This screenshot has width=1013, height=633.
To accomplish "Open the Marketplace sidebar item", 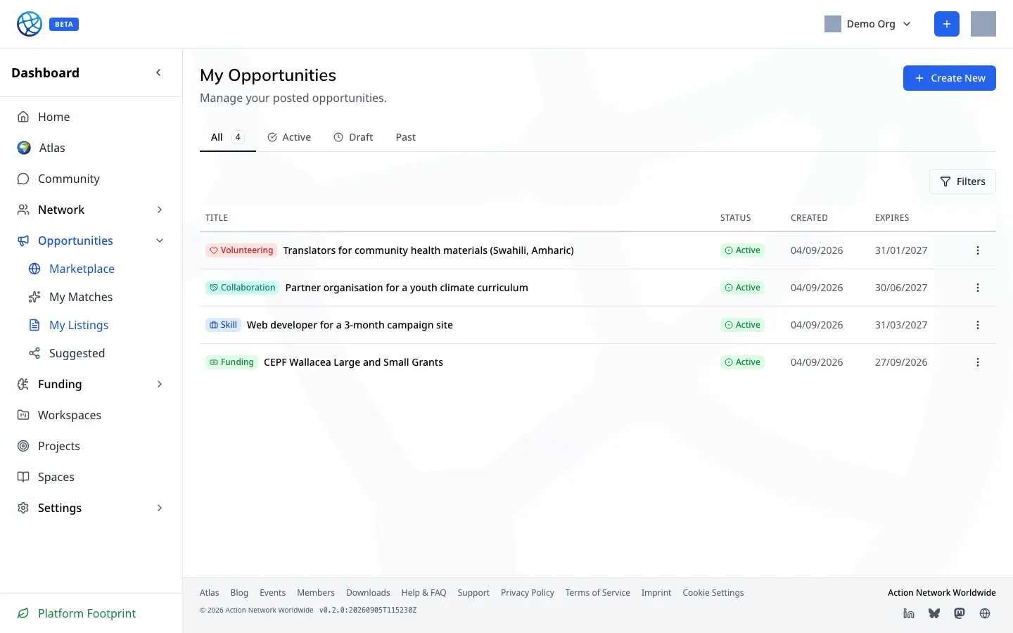I will (97, 269).
